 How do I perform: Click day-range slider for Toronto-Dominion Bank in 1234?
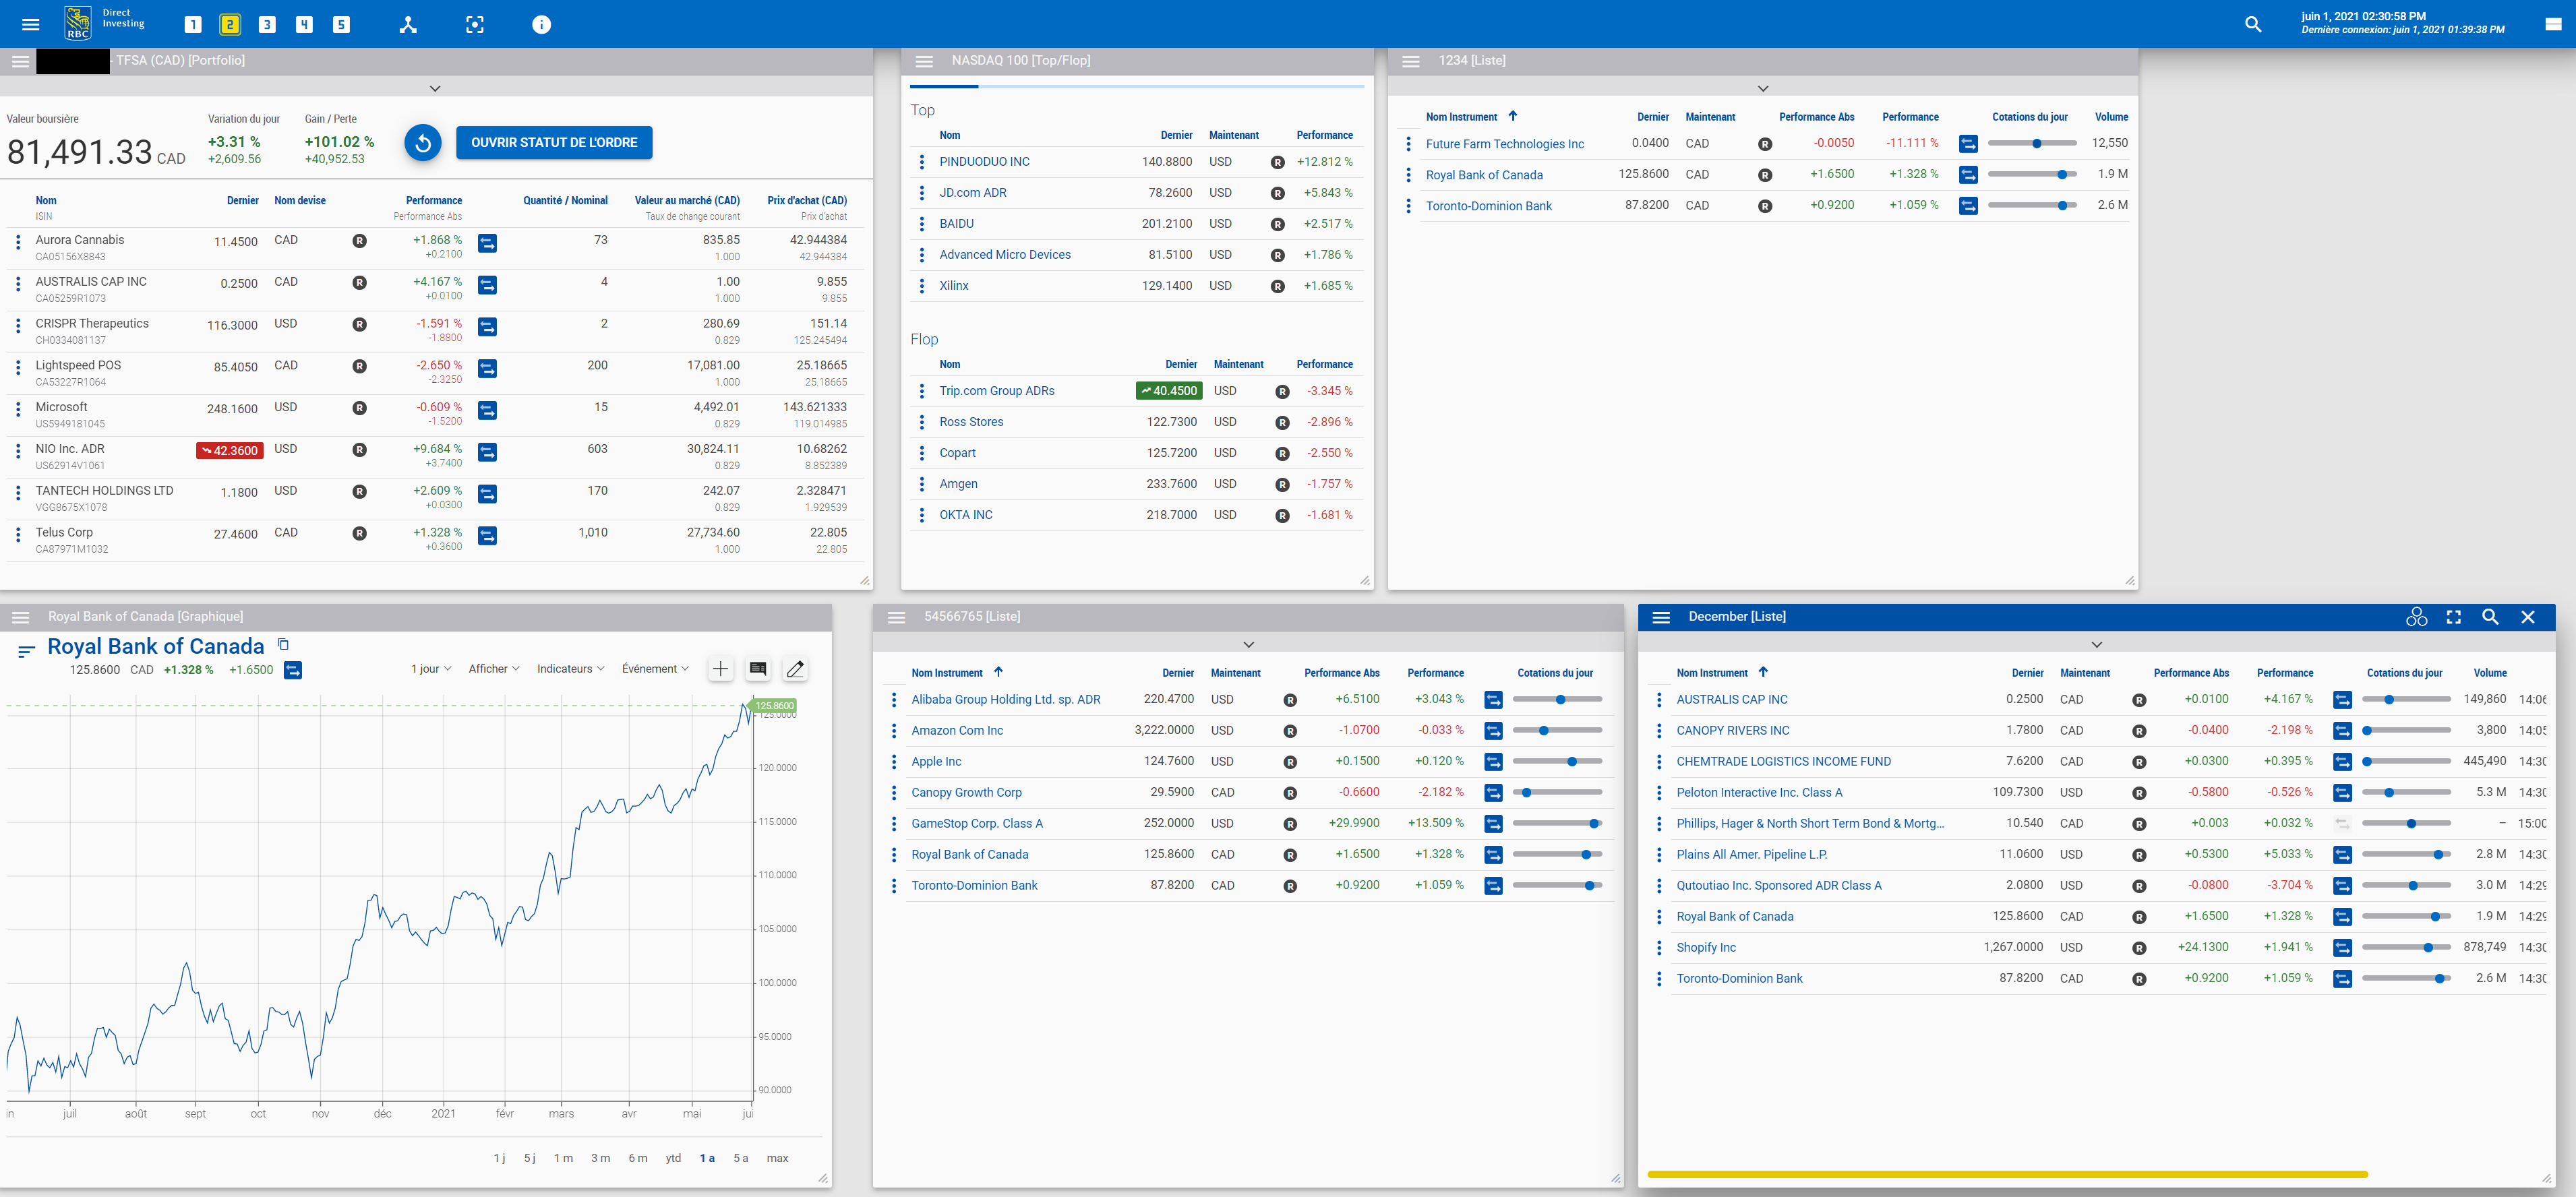point(2032,206)
